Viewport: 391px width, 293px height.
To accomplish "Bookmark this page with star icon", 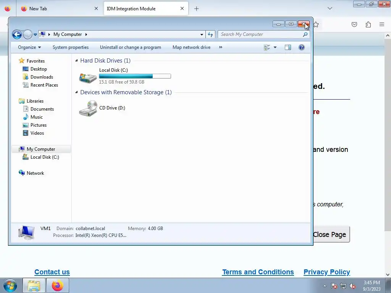I will [316, 24].
